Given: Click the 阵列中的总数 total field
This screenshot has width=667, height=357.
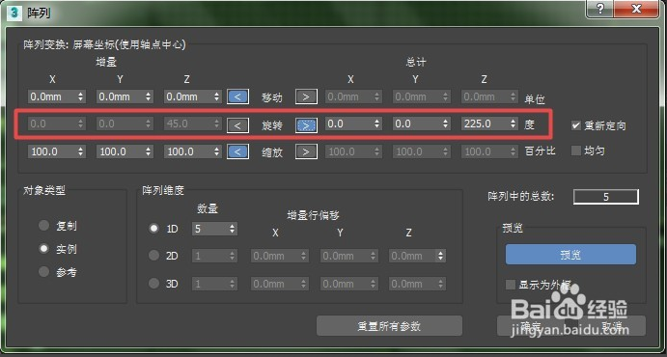Looking at the screenshot, I should coord(606,197).
